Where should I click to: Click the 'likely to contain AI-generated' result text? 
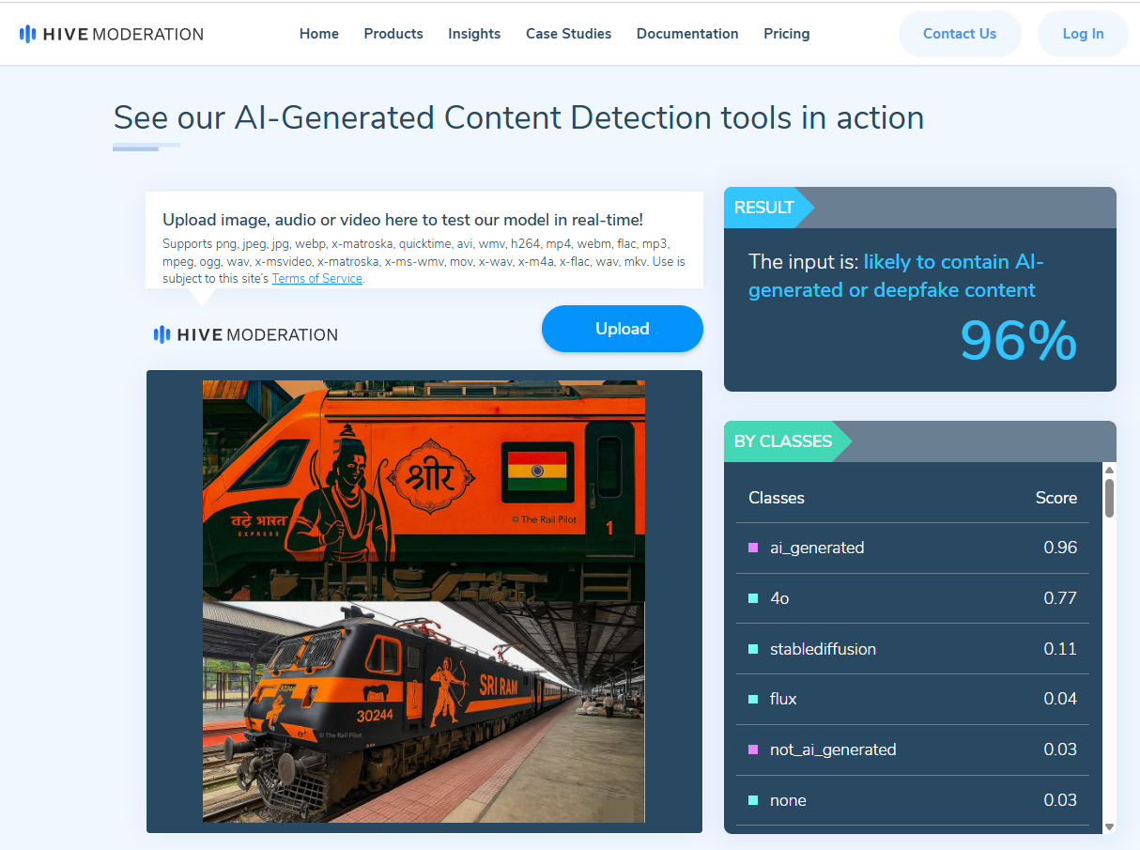(897, 276)
